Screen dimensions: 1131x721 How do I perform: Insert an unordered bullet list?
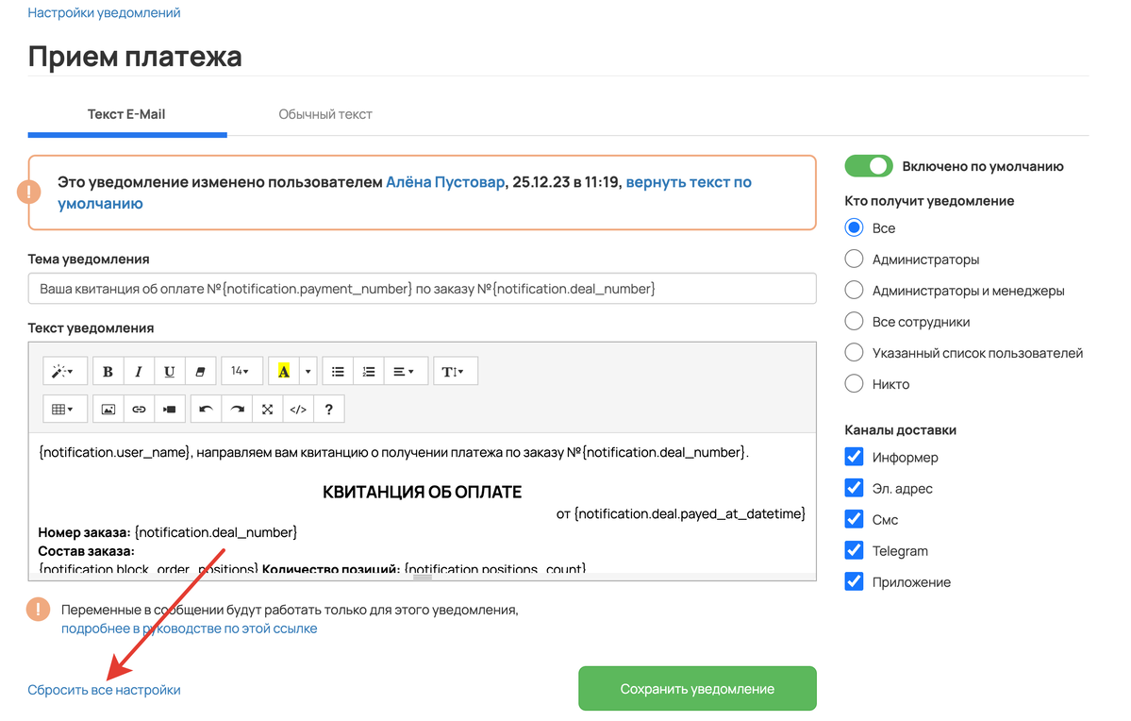(x=338, y=371)
